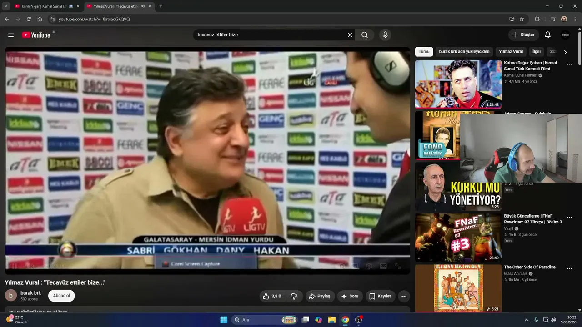
Task: Open the Katma Değer Şaban video thumbnail
Action: [458, 84]
